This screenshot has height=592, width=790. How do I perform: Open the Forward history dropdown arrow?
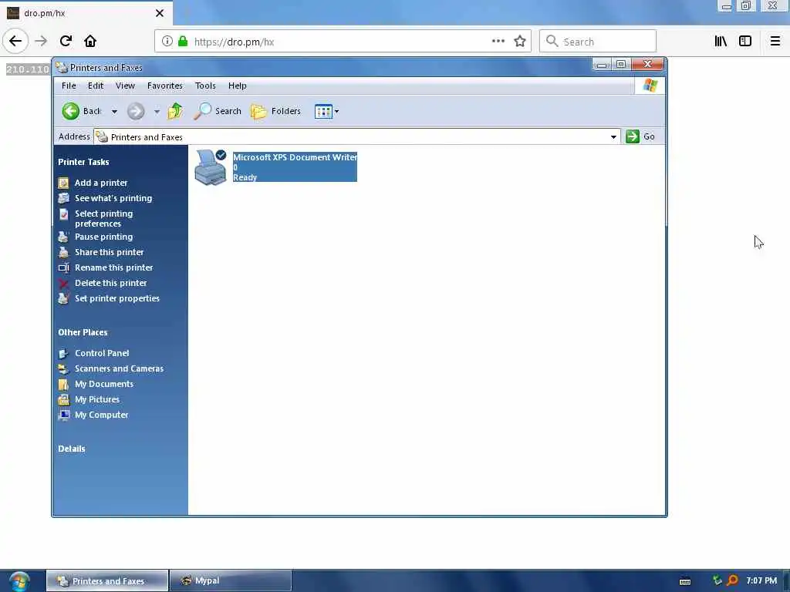click(157, 112)
